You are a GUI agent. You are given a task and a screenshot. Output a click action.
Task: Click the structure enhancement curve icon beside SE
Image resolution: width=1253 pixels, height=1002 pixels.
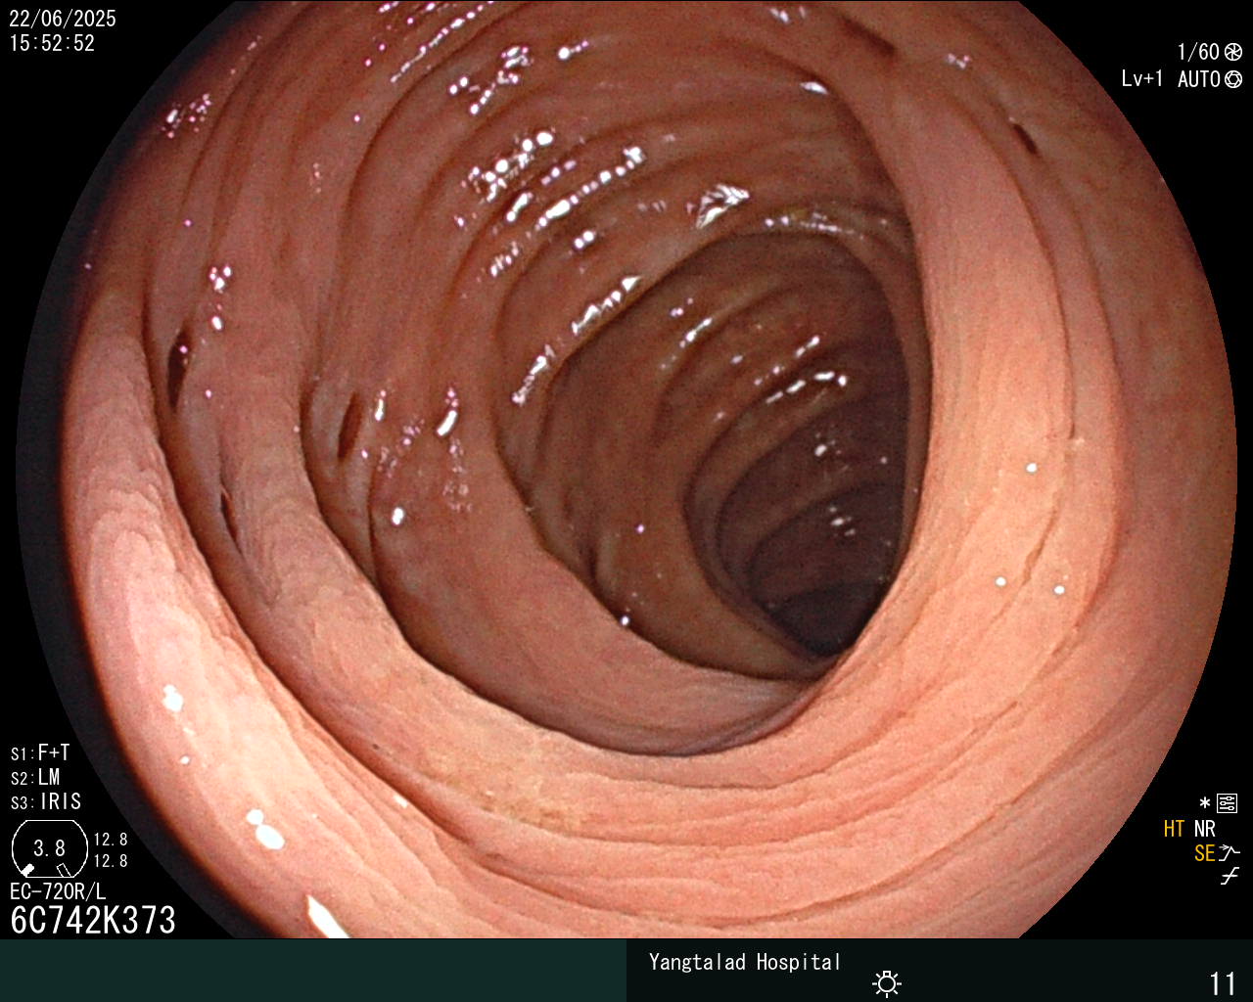coord(1230,852)
